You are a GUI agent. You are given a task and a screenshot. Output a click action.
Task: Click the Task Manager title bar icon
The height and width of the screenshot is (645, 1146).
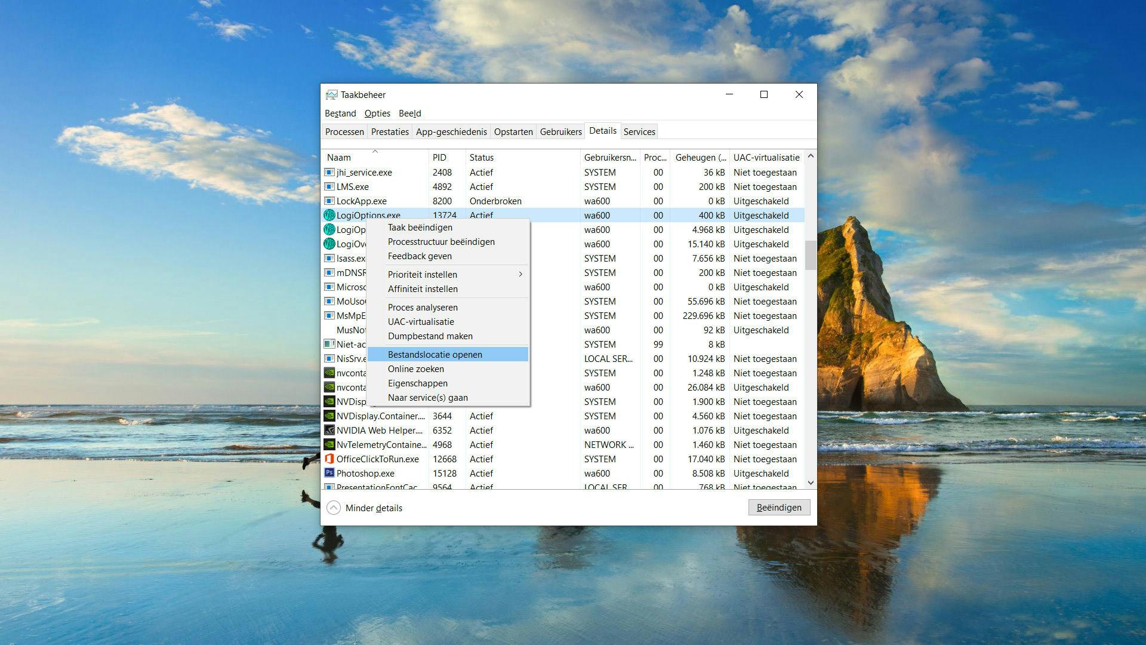pyautogui.click(x=331, y=95)
